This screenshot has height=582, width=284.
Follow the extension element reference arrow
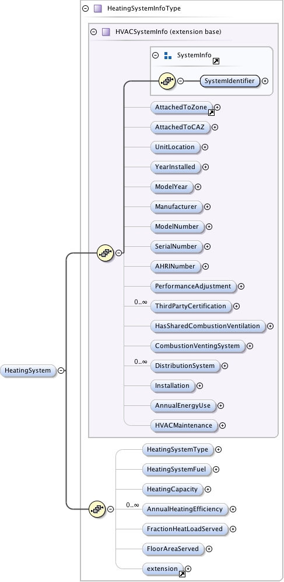pos(182,574)
